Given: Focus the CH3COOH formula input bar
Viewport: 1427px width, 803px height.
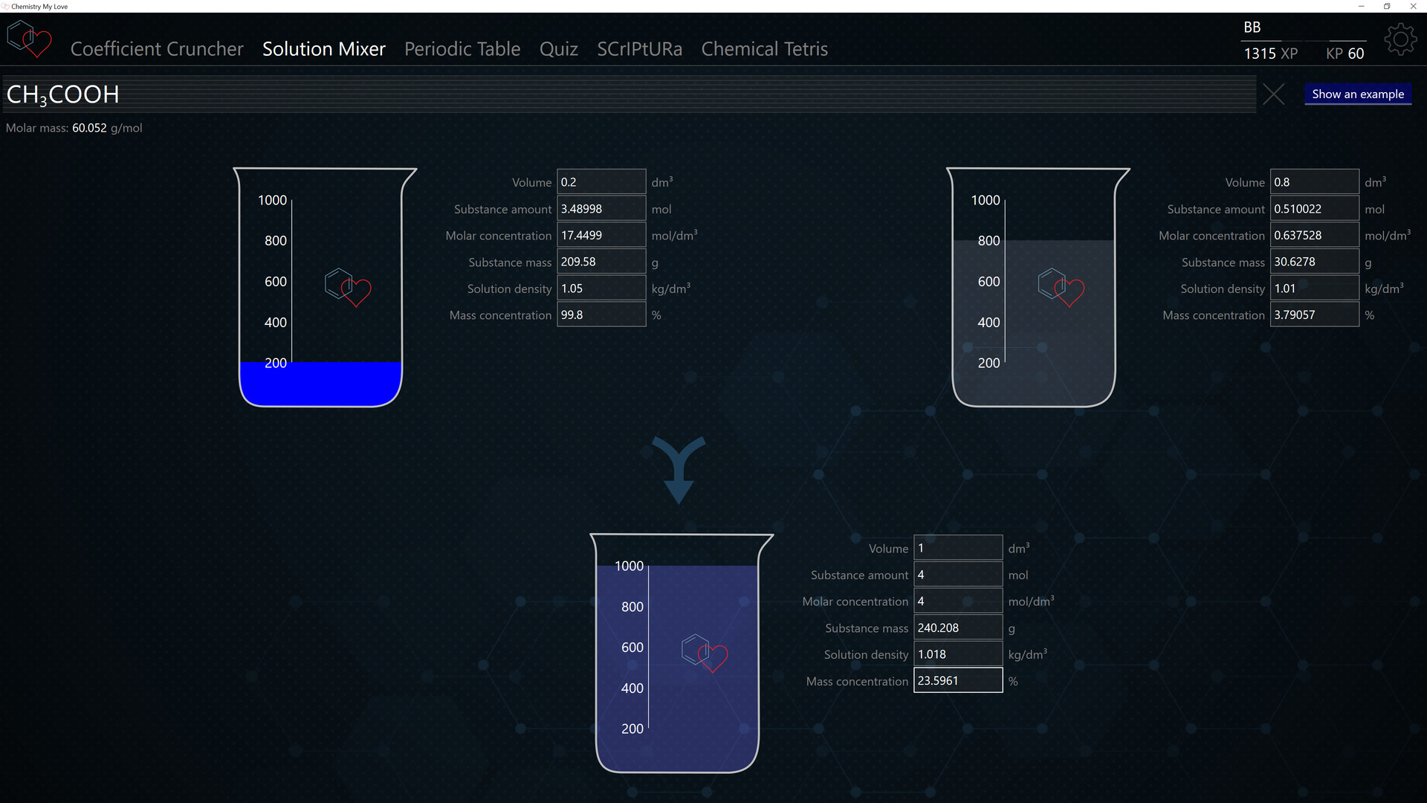Looking at the screenshot, I should 629,94.
